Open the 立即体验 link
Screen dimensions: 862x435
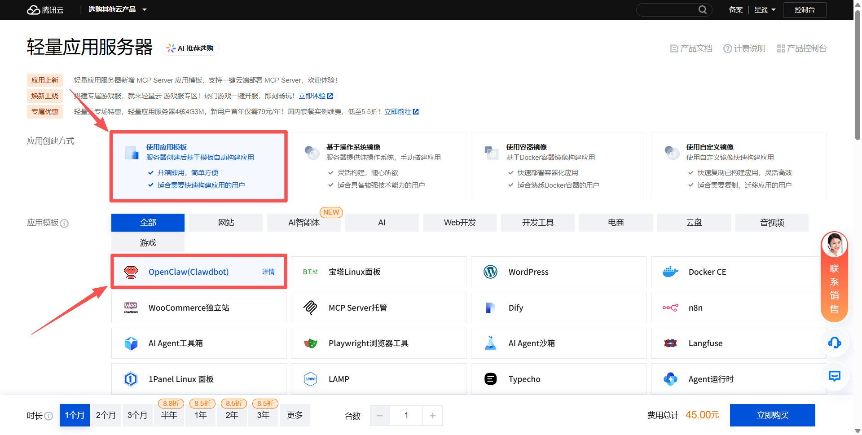coord(316,96)
